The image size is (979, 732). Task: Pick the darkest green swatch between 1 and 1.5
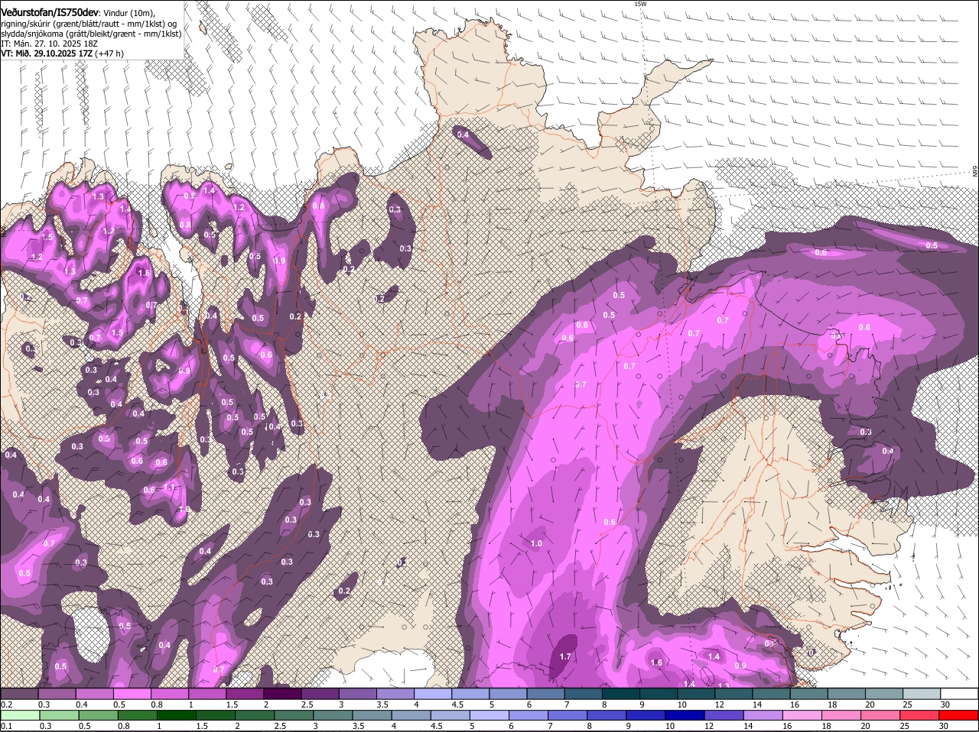177,715
